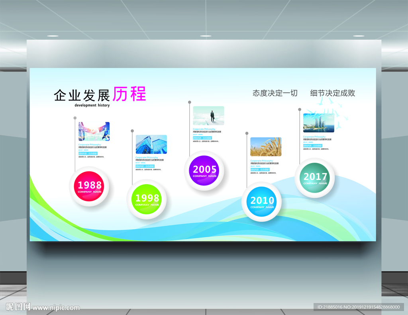Image resolution: width=408 pixels, height=315 pixels.
Task: Click the red 1988 circle
Action: [89, 186]
